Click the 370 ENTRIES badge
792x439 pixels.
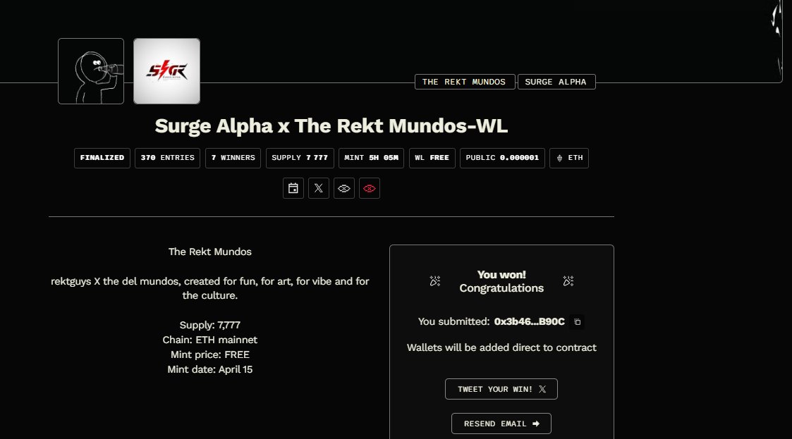tap(167, 158)
